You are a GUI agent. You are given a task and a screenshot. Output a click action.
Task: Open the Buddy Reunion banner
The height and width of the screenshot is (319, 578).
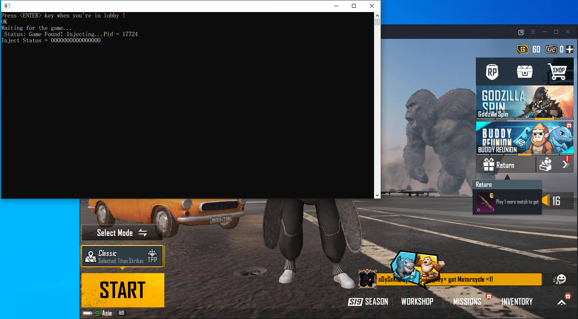(524, 138)
